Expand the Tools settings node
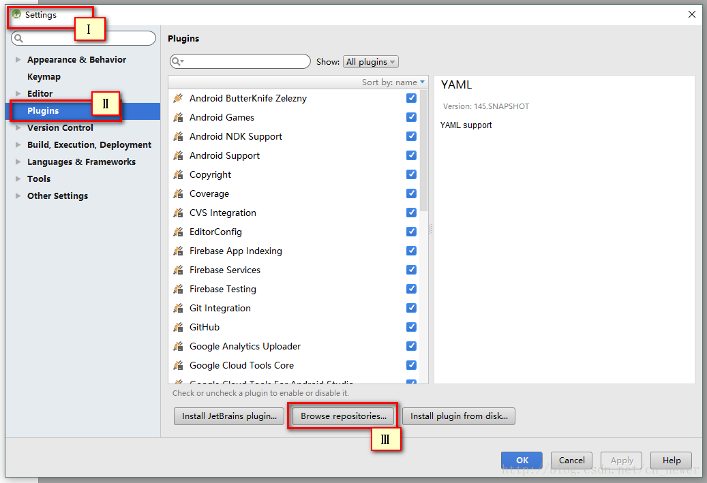 point(18,179)
